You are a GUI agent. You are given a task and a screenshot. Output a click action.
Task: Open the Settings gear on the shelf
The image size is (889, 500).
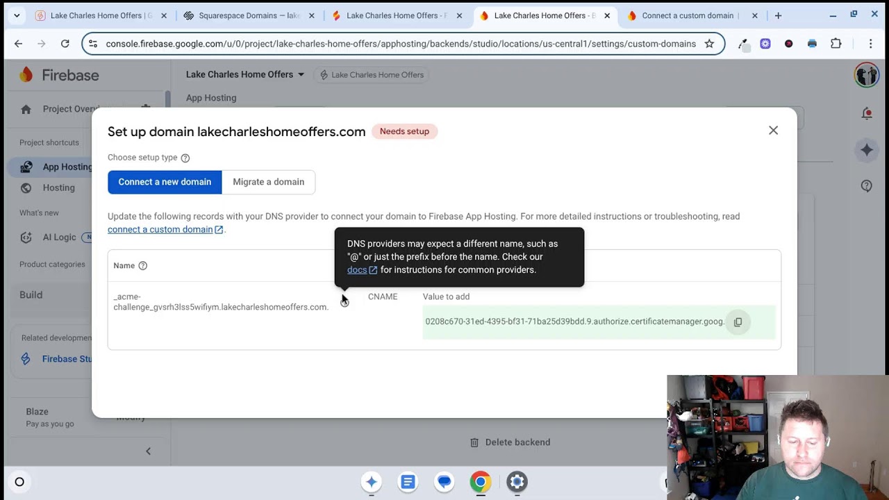(517, 482)
